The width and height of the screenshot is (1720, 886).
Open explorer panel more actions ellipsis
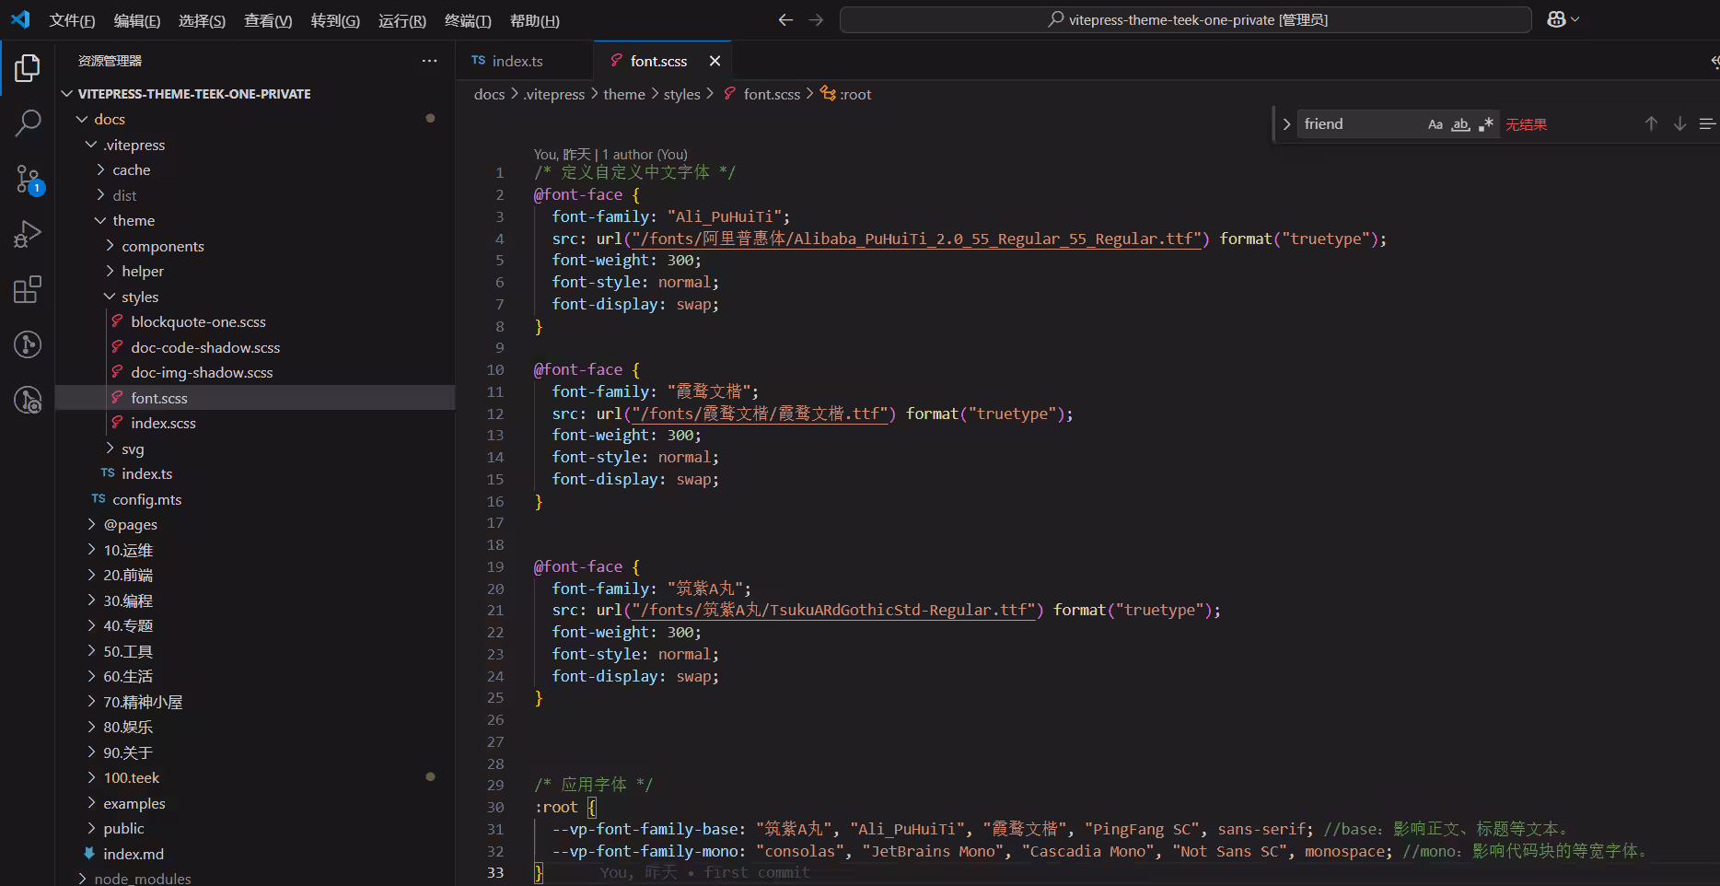(x=429, y=61)
